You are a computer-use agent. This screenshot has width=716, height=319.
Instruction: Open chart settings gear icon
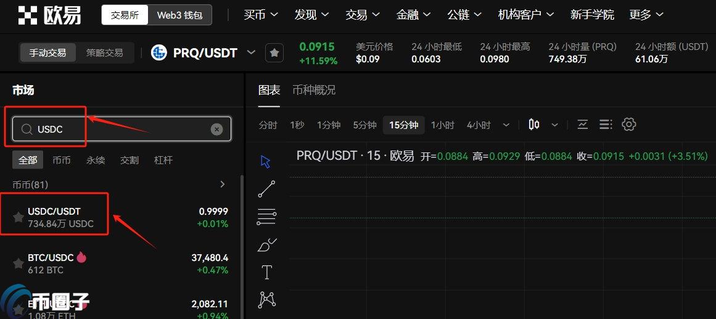(x=629, y=124)
